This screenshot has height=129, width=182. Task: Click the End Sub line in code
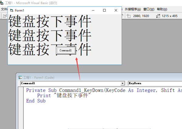click(36, 101)
